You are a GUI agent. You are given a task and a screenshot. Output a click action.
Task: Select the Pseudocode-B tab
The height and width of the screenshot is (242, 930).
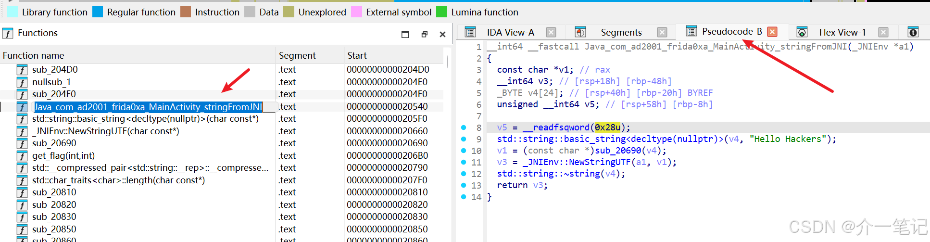pyautogui.click(x=732, y=31)
